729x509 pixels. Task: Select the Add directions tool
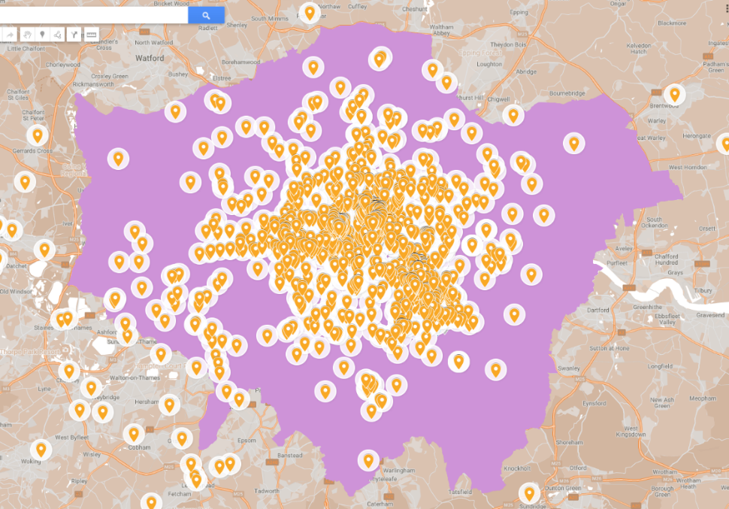coord(74,35)
